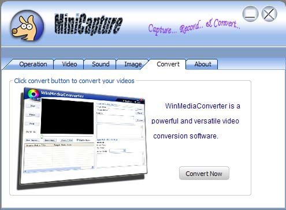Viewport: 286px width, 210px height.
Task: Open the Video tab
Action: (69, 64)
